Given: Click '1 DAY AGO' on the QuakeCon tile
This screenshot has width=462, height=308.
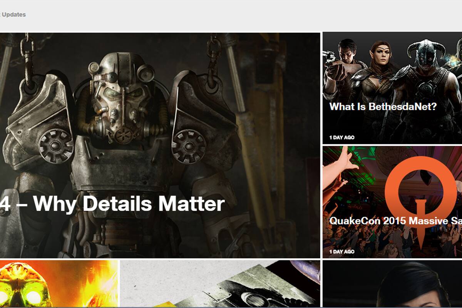Looking at the screenshot, I should pyautogui.click(x=342, y=251).
